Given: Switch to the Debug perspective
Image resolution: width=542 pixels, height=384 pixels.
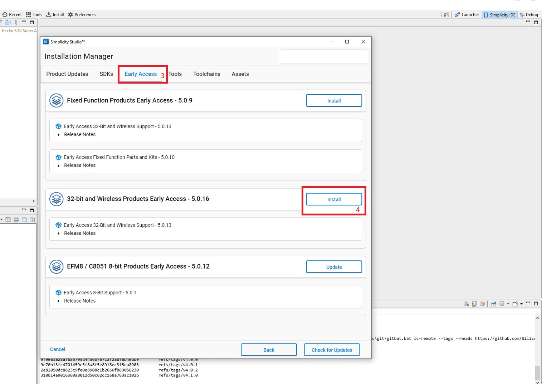Looking at the screenshot, I should tap(529, 15).
